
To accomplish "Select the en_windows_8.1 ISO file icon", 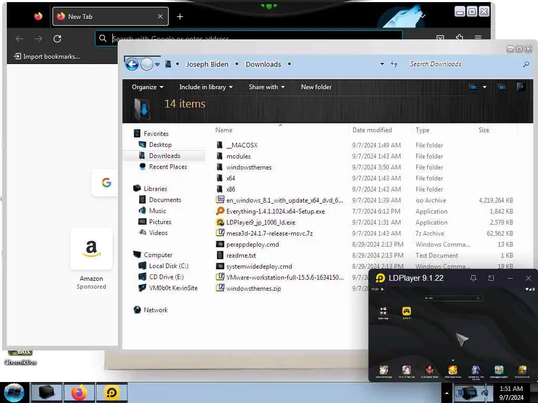I will (x=220, y=200).
